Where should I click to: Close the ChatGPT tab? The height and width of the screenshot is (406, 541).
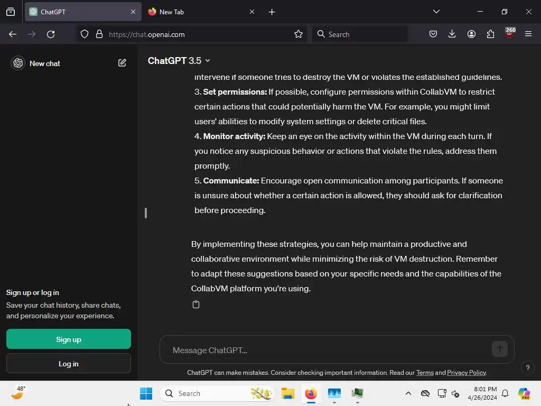[133, 12]
